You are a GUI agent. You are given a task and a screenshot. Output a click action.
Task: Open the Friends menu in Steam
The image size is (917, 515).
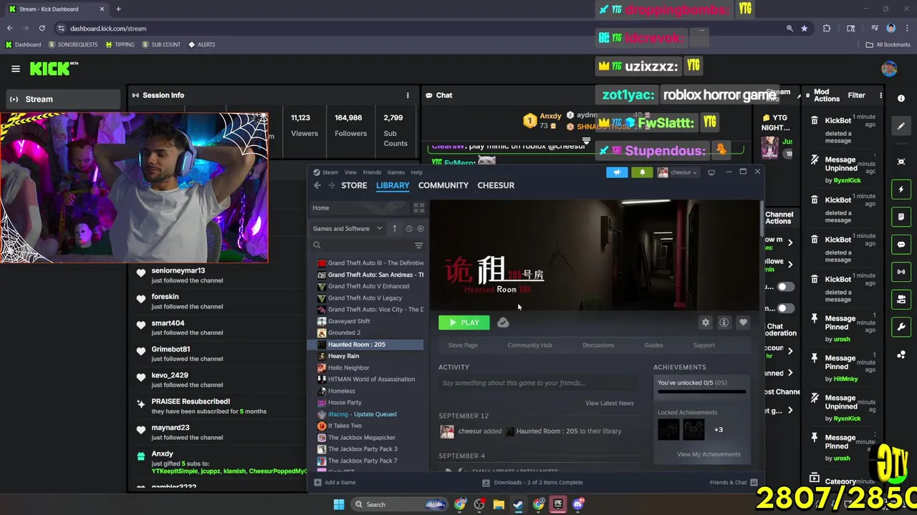[x=372, y=172]
